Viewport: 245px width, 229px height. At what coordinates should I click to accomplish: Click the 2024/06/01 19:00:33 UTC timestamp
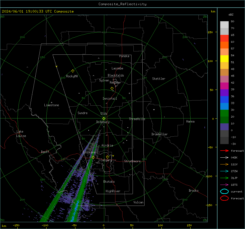pos(38,11)
